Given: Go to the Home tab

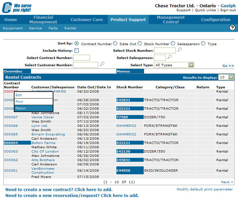Looking at the screenshot, I should coord(11,19).
